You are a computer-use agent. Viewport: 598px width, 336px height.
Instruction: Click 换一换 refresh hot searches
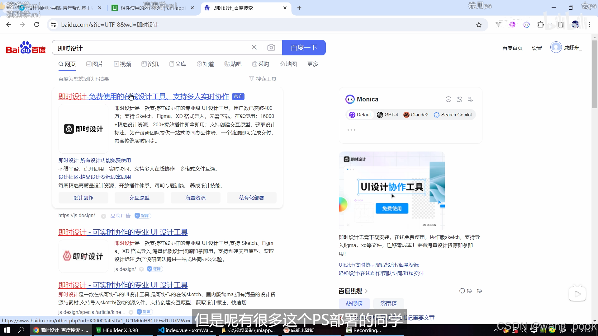pos(471,291)
